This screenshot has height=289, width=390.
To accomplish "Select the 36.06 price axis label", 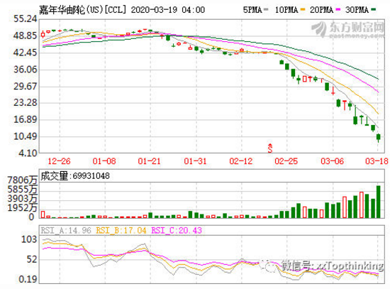I will pyautogui.click(x=26, y=70).
